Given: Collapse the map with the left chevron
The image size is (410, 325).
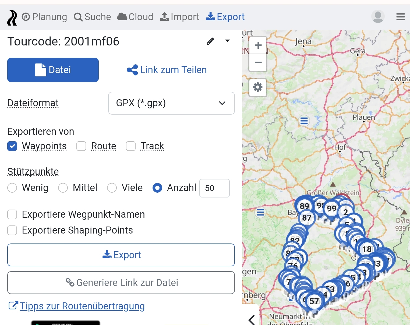Looking at the screenshot, I should (x=252, y=320).
